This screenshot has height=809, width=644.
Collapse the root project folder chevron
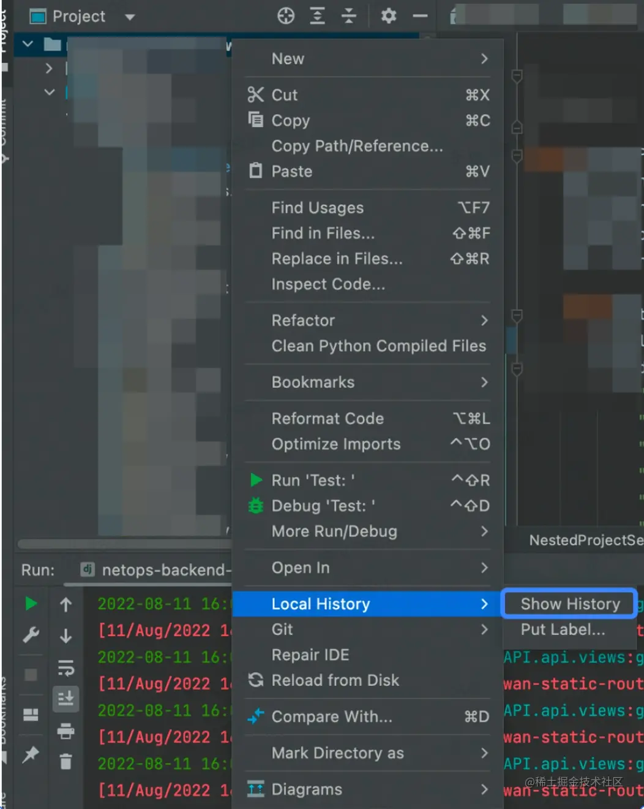(x=28, y=44)
